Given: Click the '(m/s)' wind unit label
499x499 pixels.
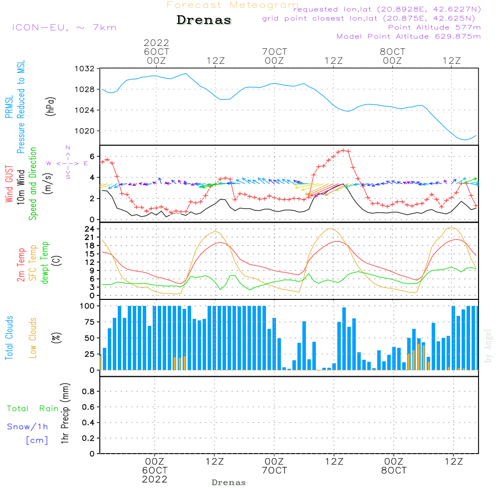Looking at the screenshot, I should coord(48,184).
